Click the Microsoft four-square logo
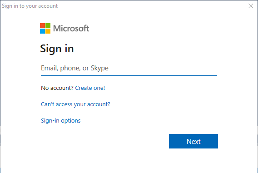The image size is (258, 173). pyautogui.click(x=45, y=28)
